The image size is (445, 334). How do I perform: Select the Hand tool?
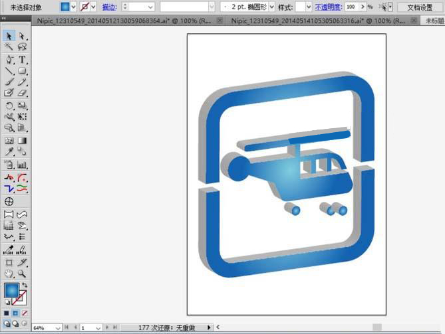click(x=9, y=274)
